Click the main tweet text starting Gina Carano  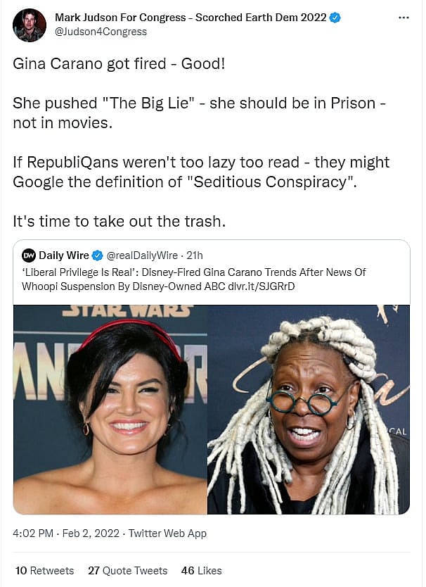point(201,142)
